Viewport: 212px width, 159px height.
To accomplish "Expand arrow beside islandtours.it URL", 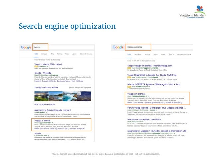I will (x=143, y=122).
